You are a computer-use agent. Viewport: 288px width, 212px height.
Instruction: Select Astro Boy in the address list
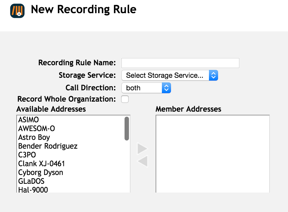coord(34,137)
